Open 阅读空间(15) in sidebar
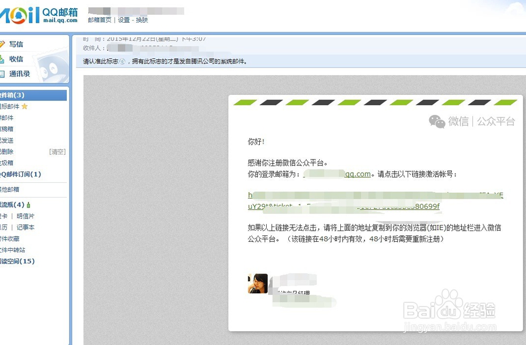526x345 pixels. [17, 261]
